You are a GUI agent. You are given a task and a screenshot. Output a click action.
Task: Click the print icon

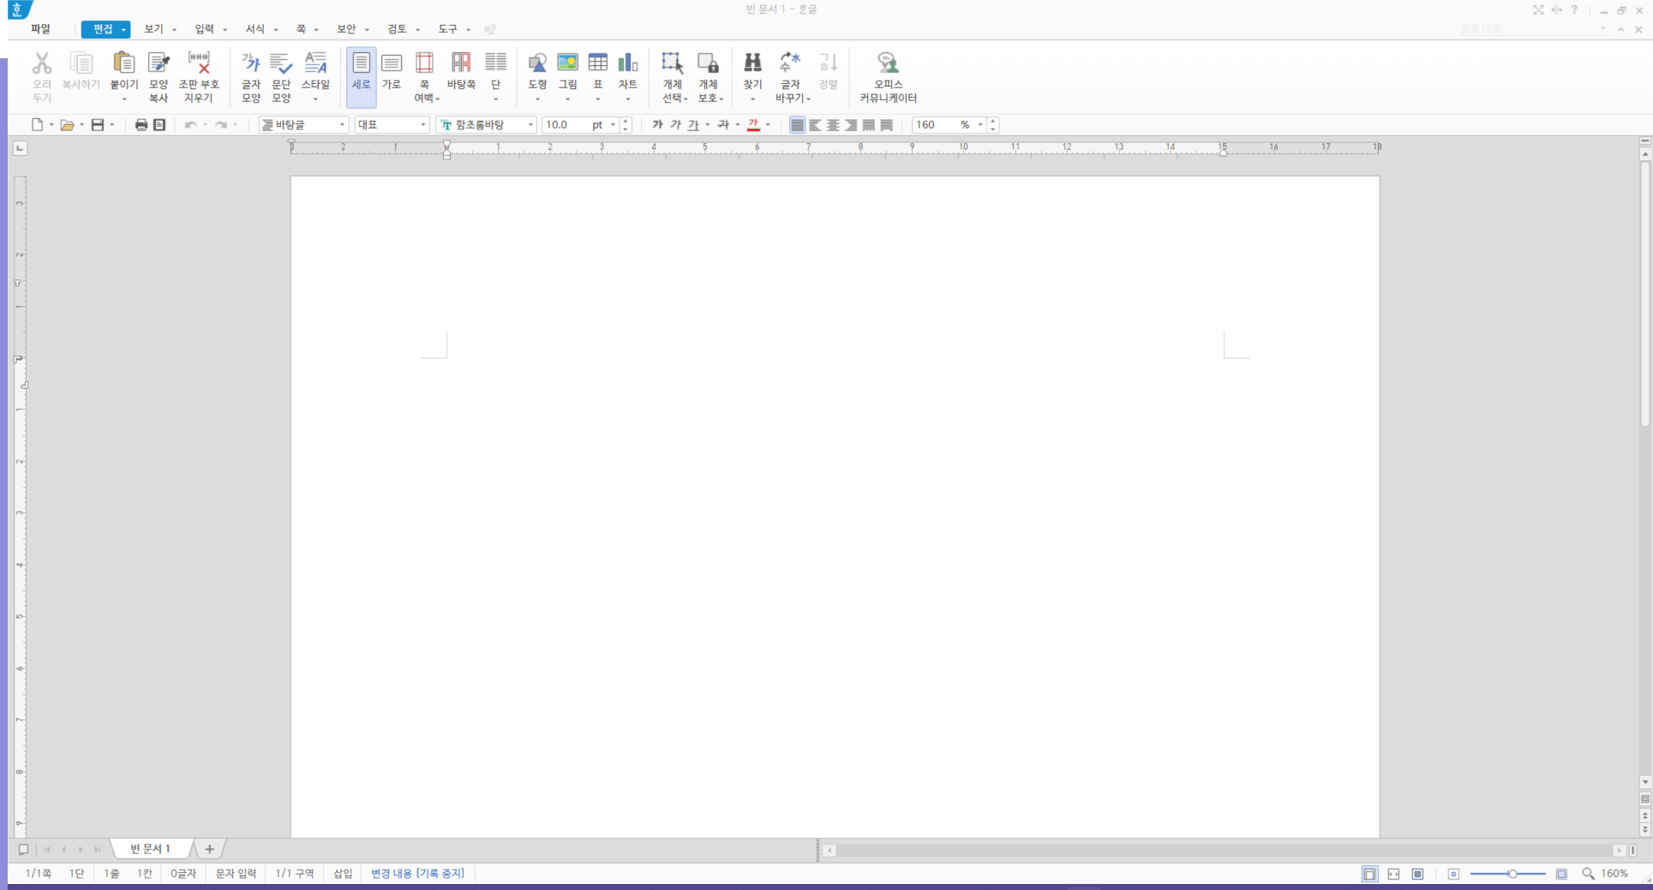141,125
